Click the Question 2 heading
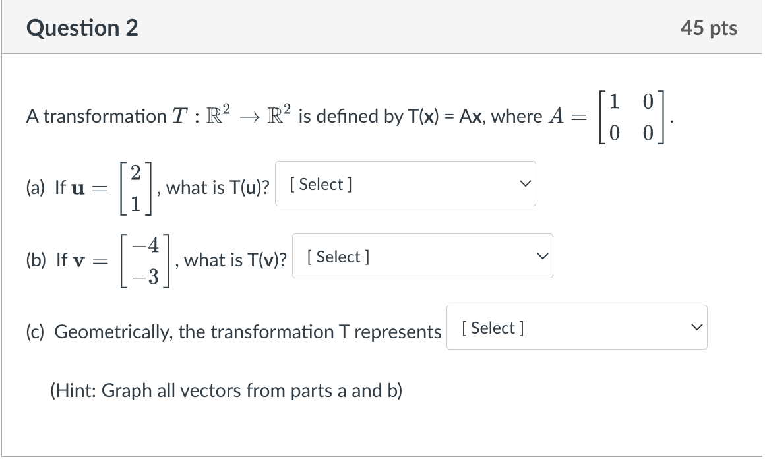765x459 pixels. [82, 27]
